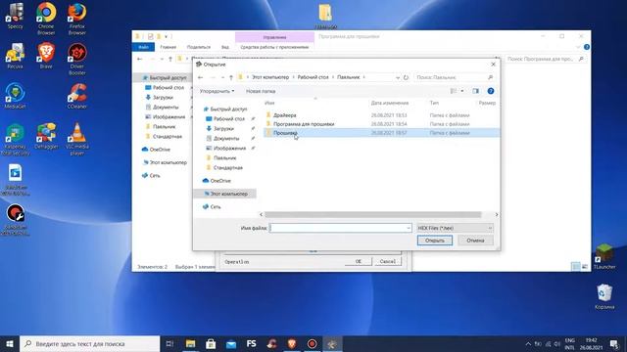Click Рабочий стол in the address path
627x352 pixels.
coord(313,77)
